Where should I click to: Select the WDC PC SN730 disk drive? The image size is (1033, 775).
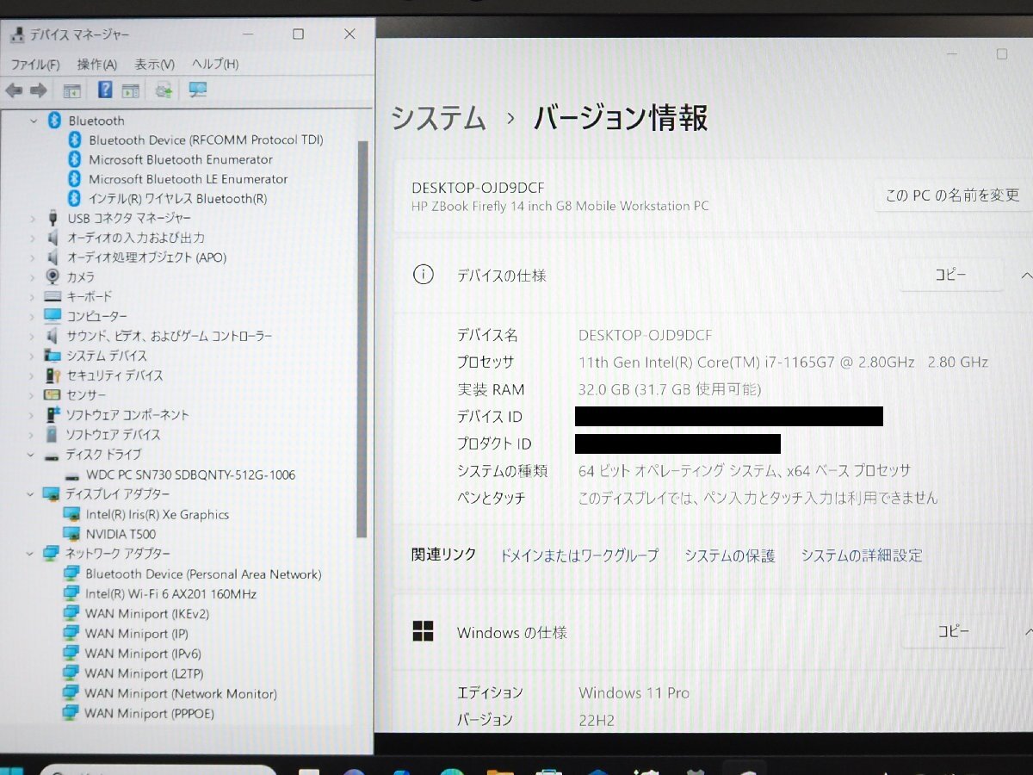click(189, 474)
